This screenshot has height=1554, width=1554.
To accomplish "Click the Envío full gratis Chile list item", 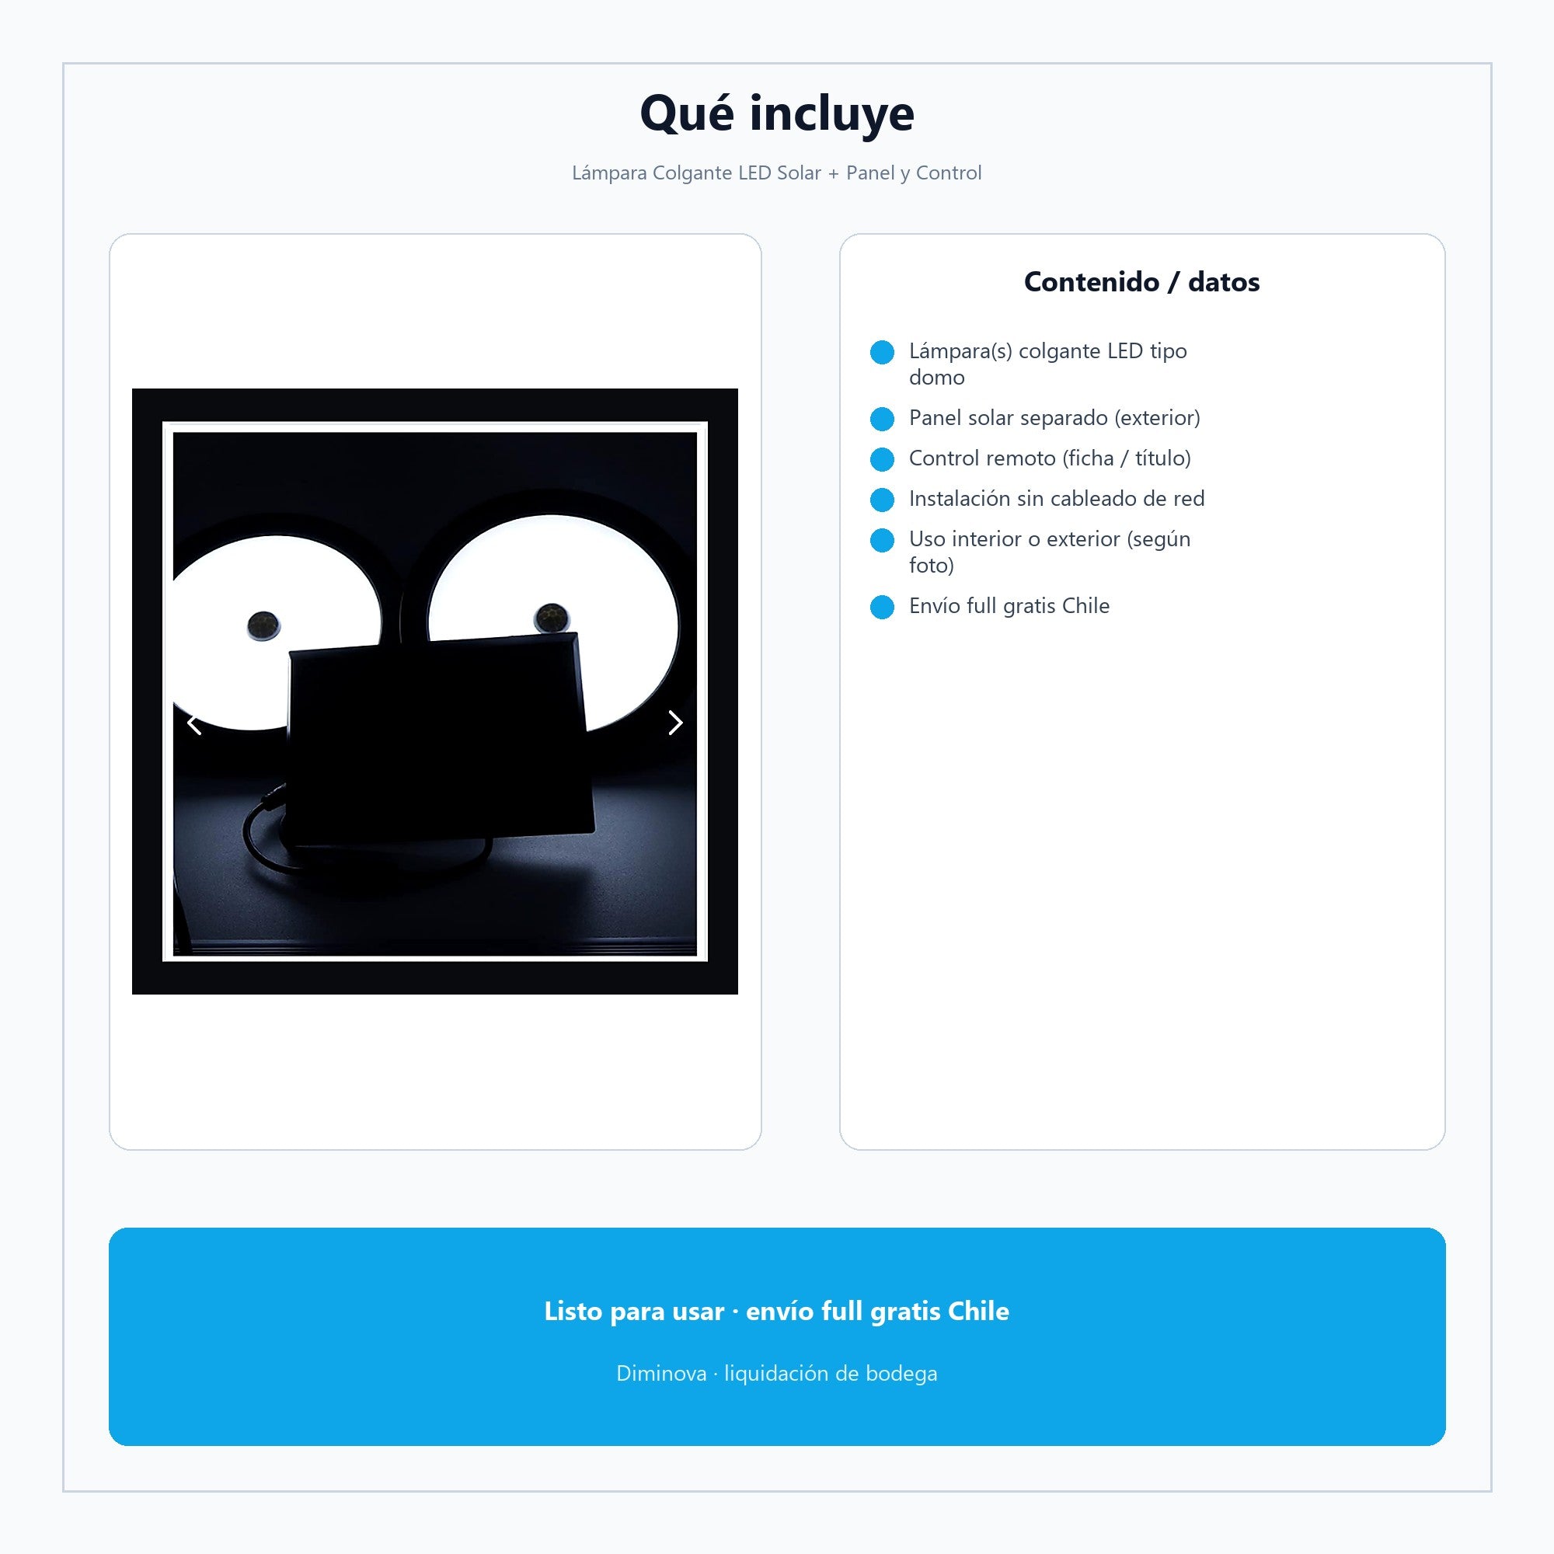I will 1009,606.
